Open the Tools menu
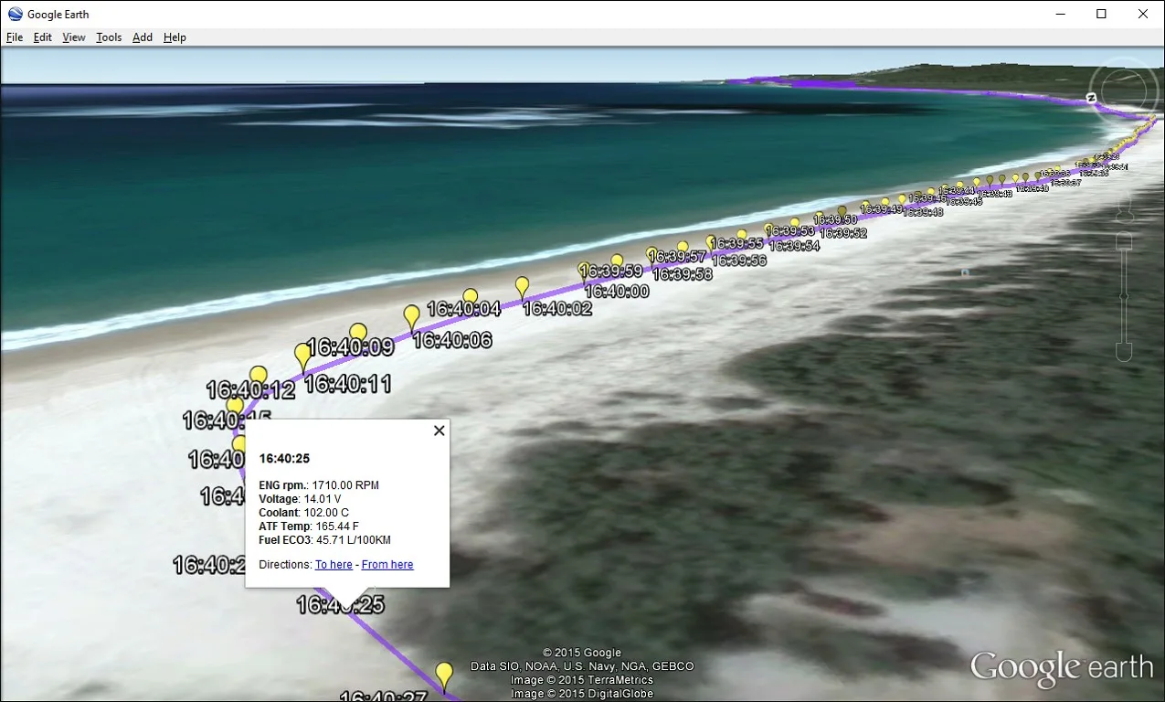 [109, 37]
